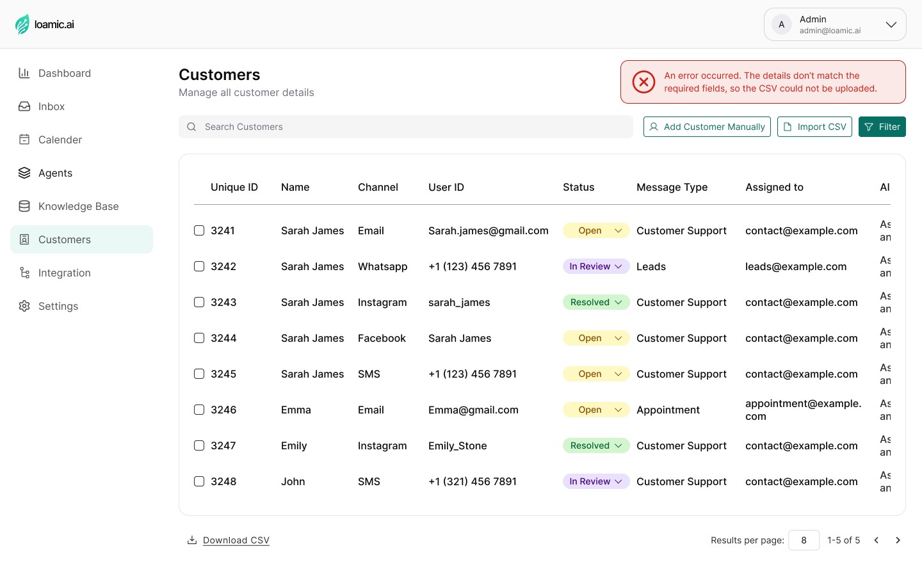
Task: Open status dropdown for Emma row 3246
Action: tap(596, 410)
